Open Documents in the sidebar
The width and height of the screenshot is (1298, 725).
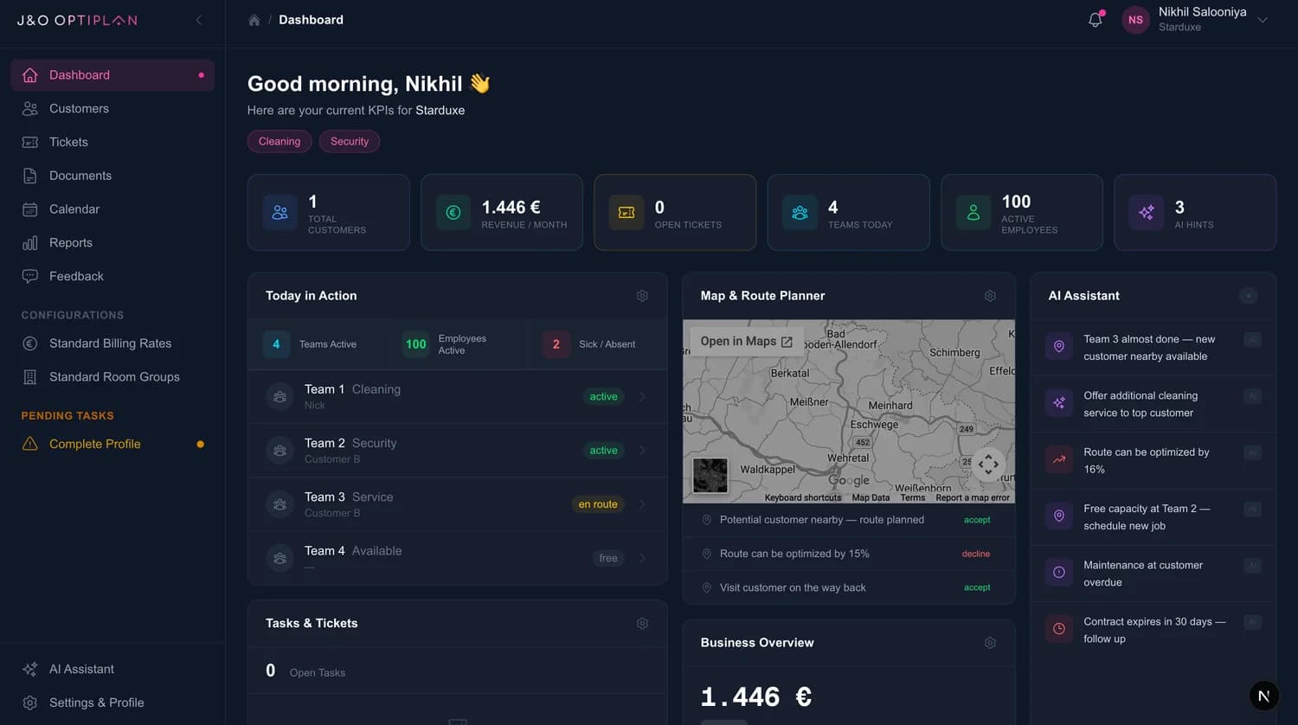pos(112,176)
